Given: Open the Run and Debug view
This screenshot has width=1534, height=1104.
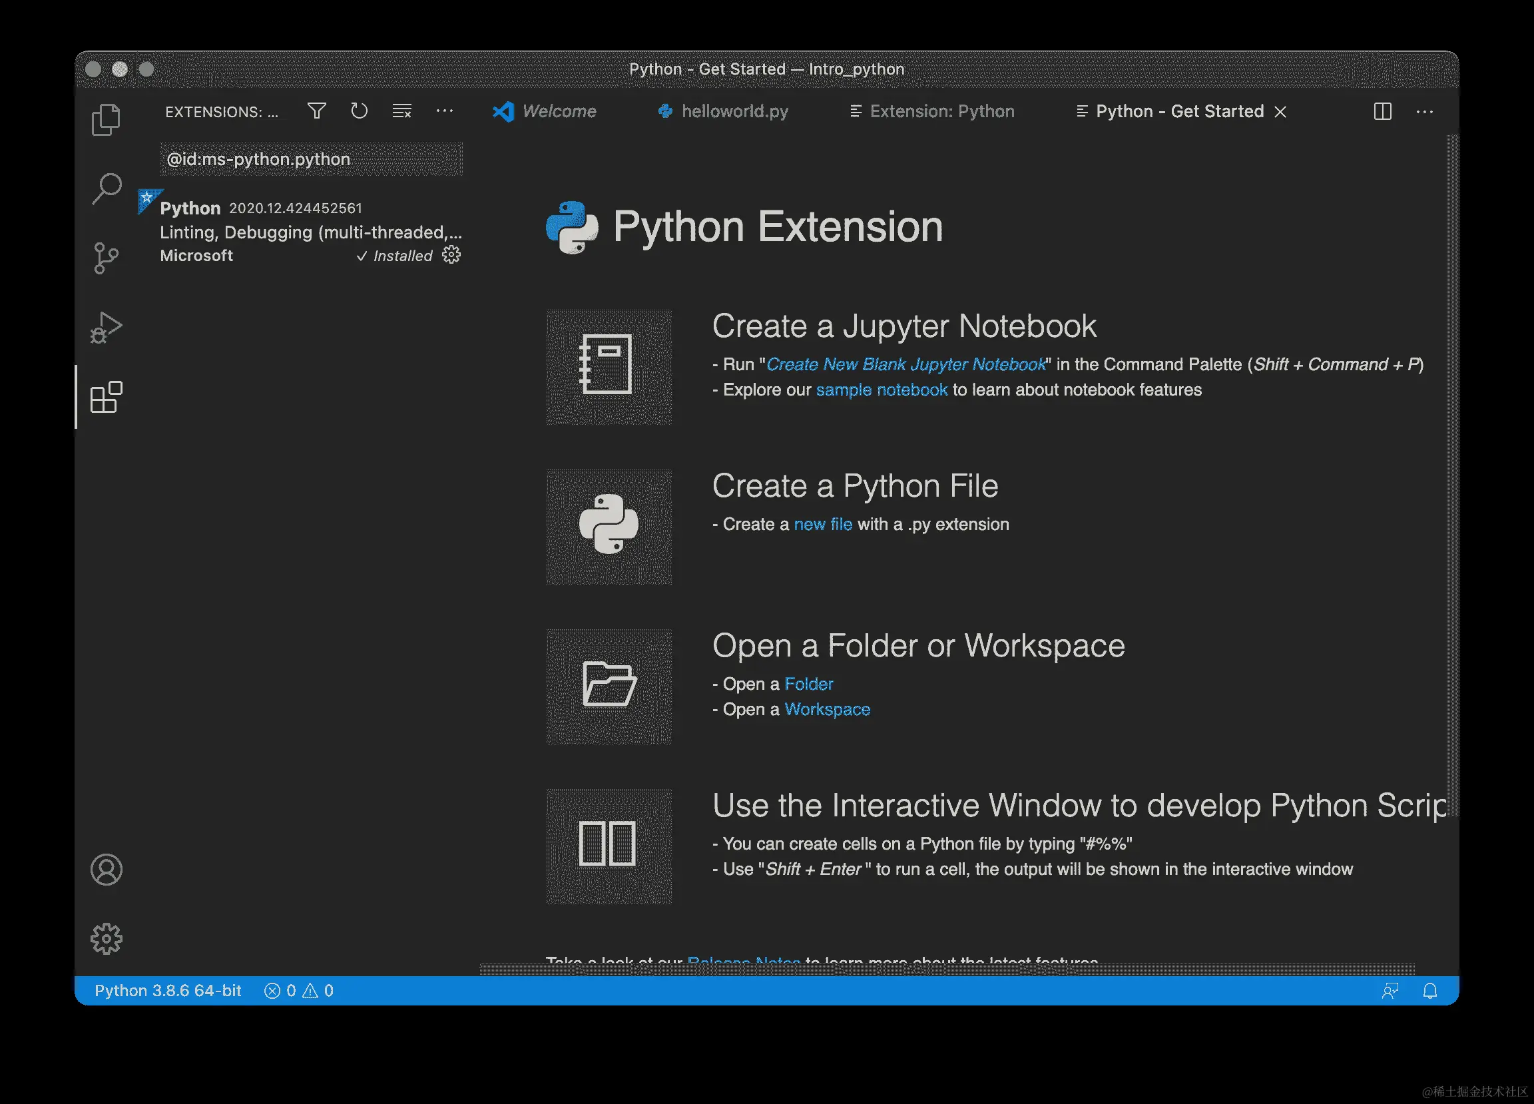Looking at the screenshot, I should (106, 328).
